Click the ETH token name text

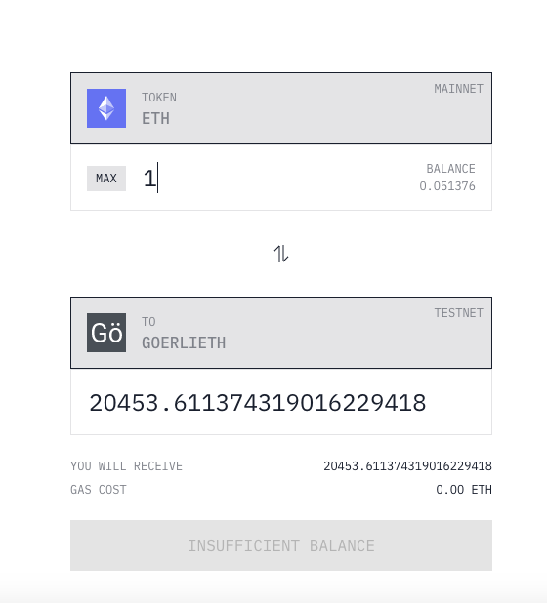tap(155, 118)
